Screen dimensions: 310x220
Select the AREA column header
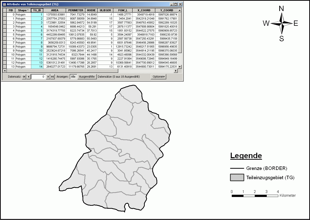[54, 11]
